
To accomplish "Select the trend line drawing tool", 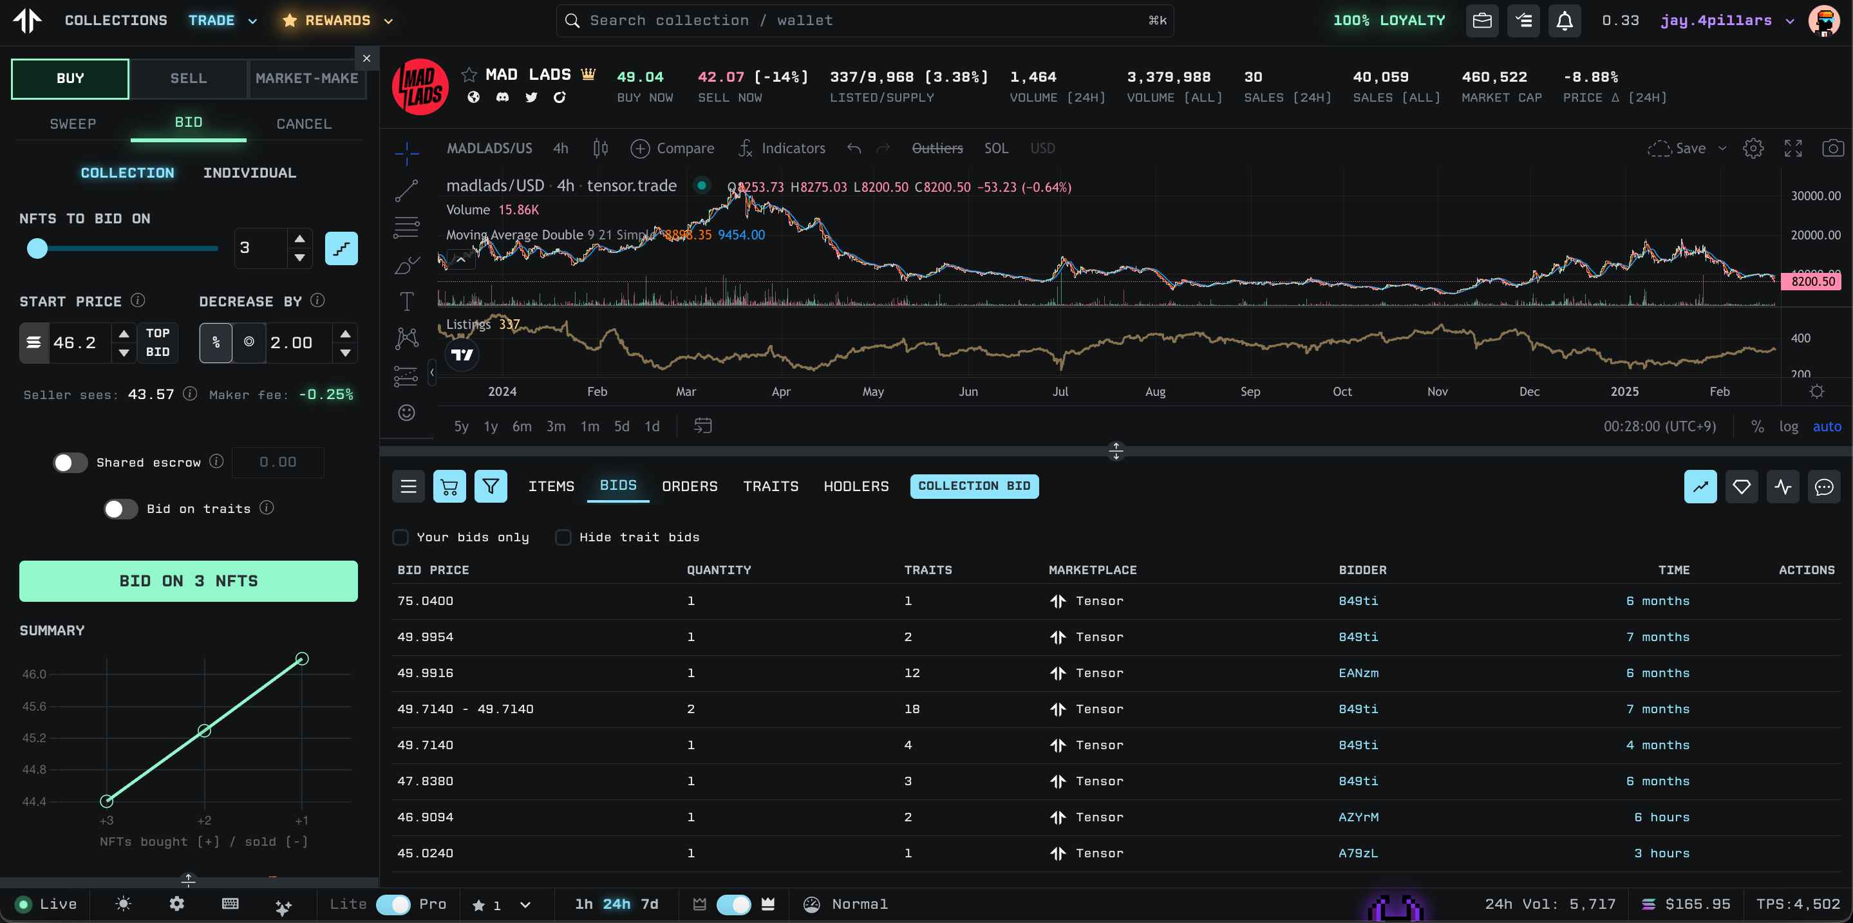I will tap(406, 191).
